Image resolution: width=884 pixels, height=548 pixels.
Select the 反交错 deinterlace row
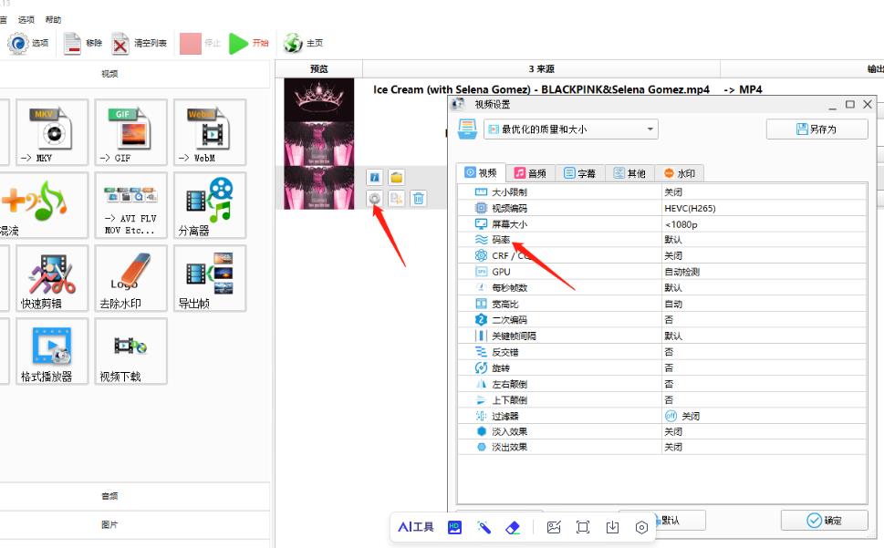click(662, 352)
